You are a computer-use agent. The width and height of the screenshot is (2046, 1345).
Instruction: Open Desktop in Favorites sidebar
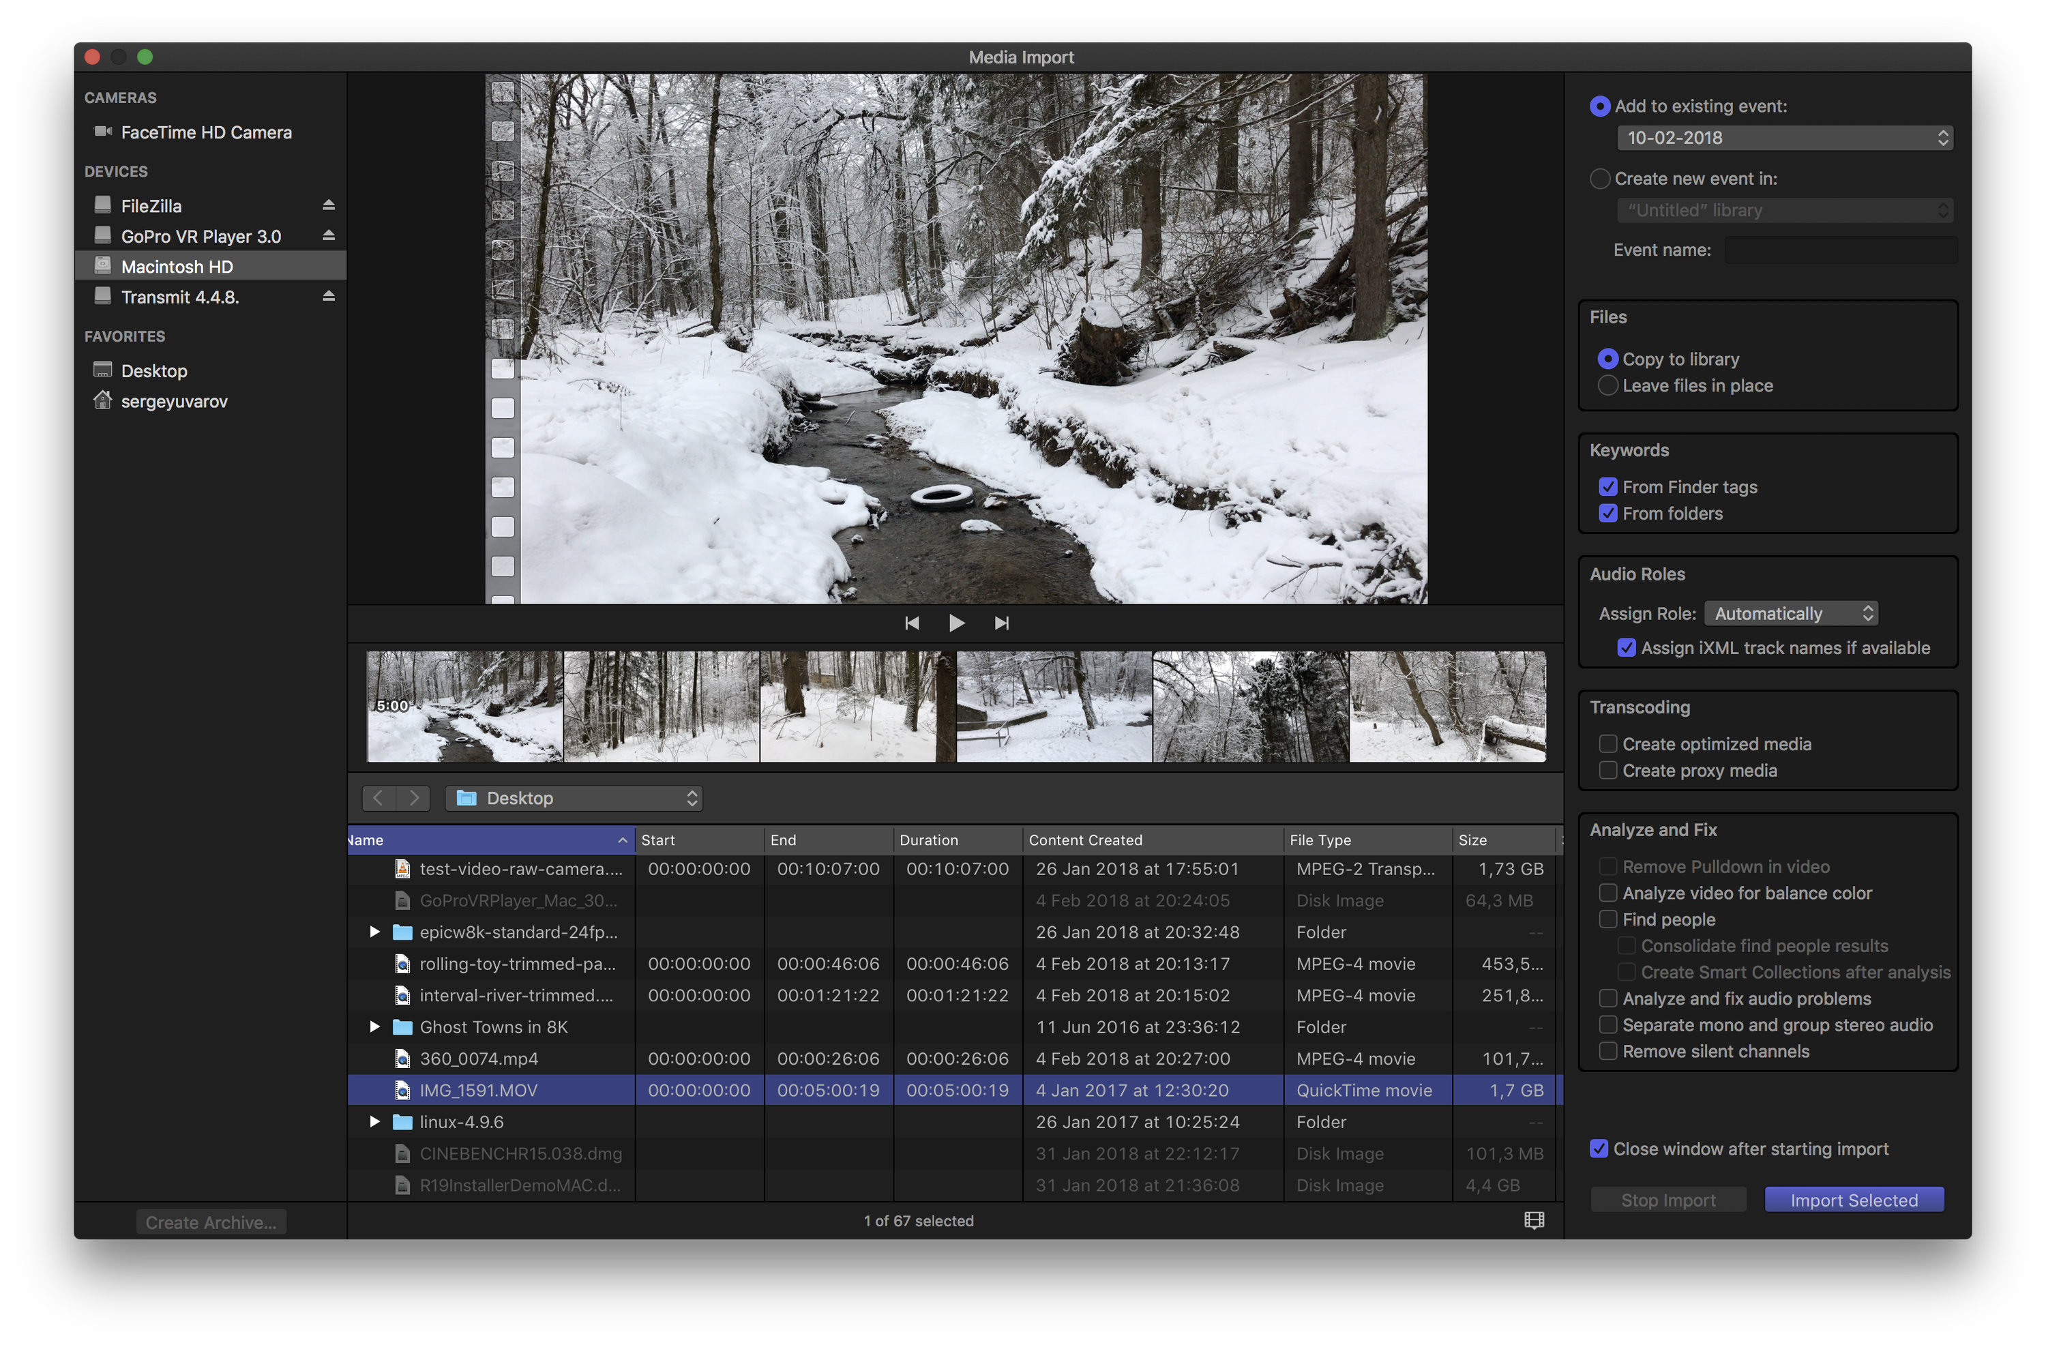154,370
